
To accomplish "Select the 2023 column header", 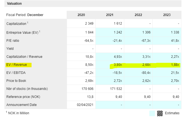I will (x=167, y=15).
